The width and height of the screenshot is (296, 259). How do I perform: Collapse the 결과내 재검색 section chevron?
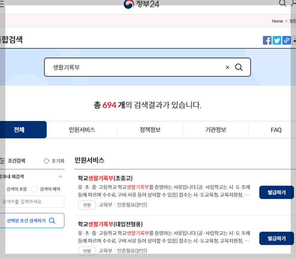tap(60, 176)
